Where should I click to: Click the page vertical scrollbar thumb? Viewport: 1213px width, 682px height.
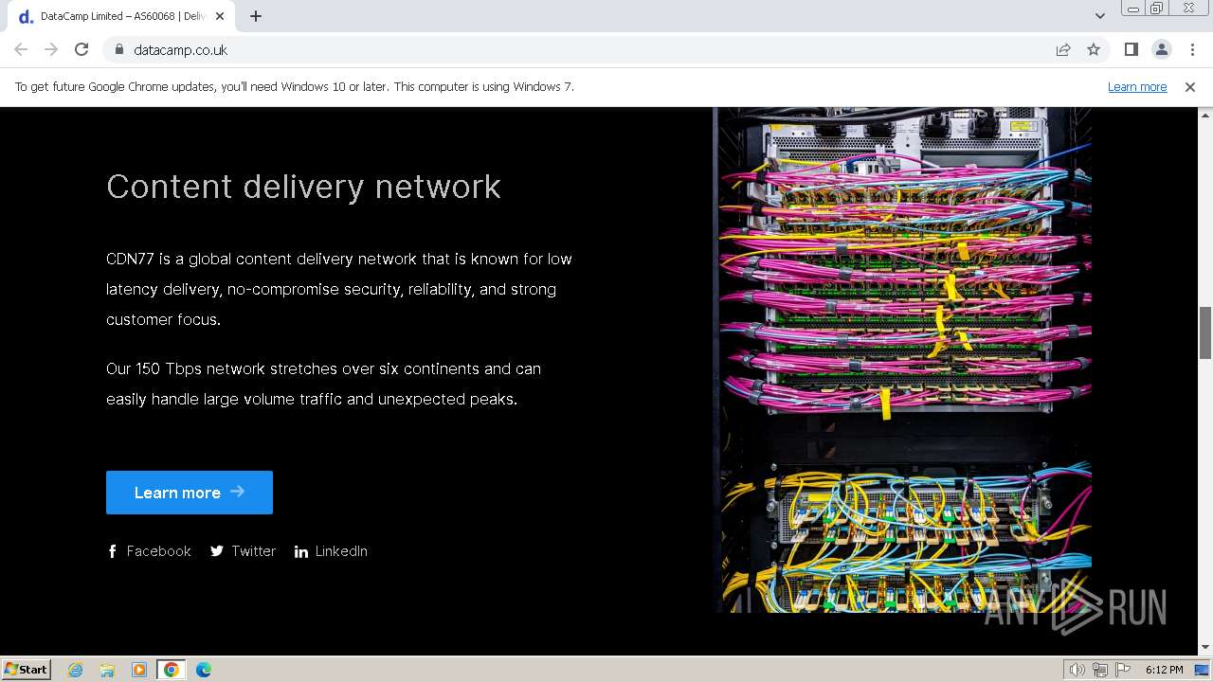pyautogui.click(x=1205, y=333)
